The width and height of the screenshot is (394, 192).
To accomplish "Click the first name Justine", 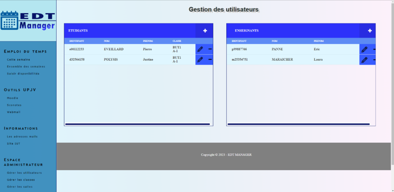I will pyautogui.click(x=148, y=60).
